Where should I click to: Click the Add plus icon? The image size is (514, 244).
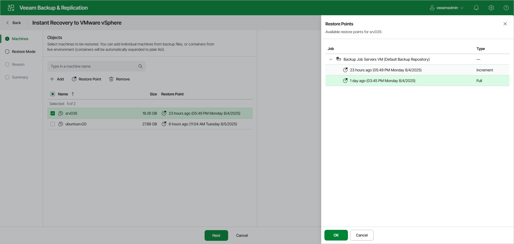click(x=52, y=79)
